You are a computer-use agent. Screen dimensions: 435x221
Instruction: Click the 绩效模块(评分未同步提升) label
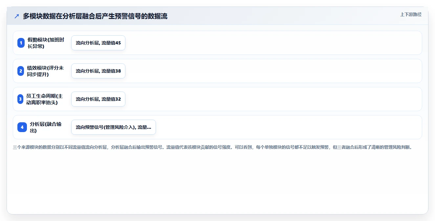(45, 71)
